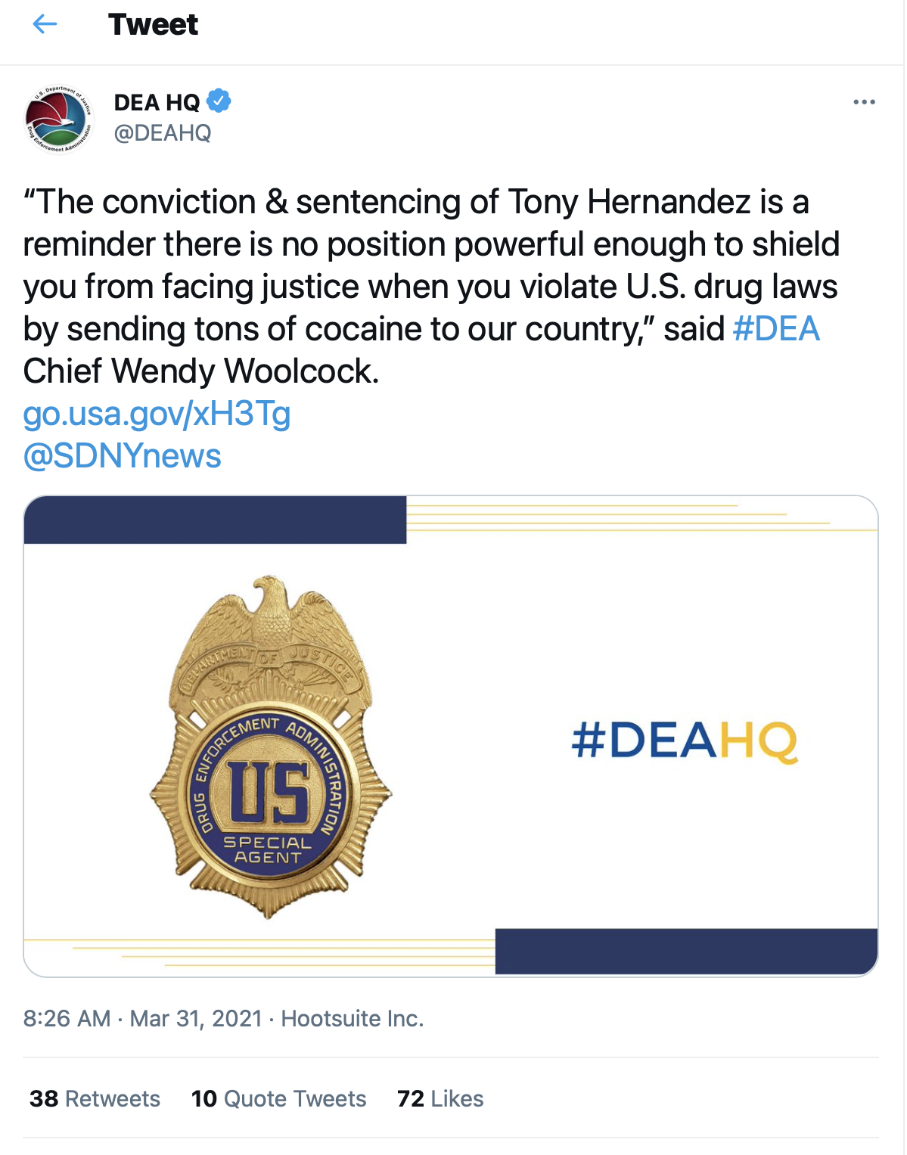View the 38 Retweets list
907x1155 pixels.
coord(95,1098)
